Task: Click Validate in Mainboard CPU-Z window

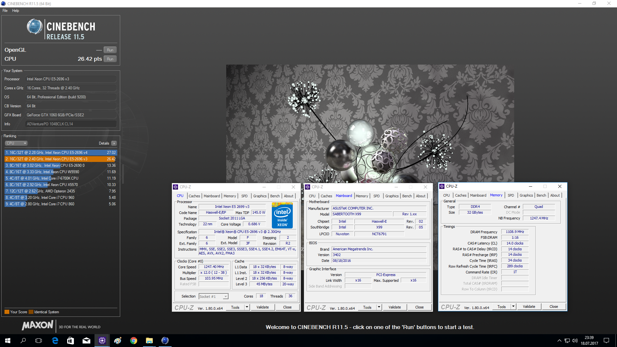Action: 395,307
